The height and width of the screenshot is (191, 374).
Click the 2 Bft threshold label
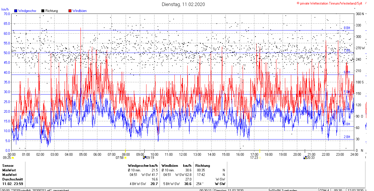point(347,137)
